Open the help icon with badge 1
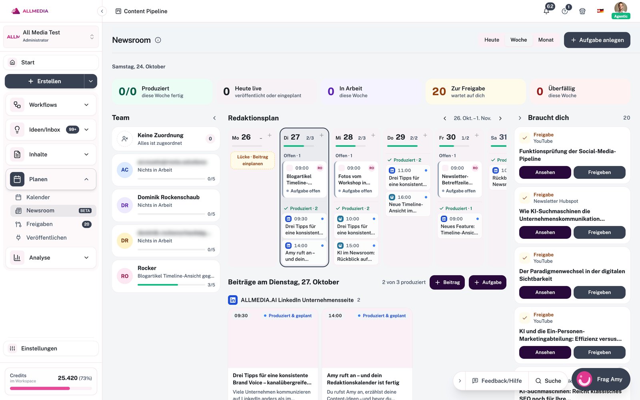640x400 pixels. (565, 11)
